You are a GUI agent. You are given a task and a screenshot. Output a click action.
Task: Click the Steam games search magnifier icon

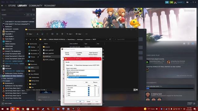click(2, 18)
